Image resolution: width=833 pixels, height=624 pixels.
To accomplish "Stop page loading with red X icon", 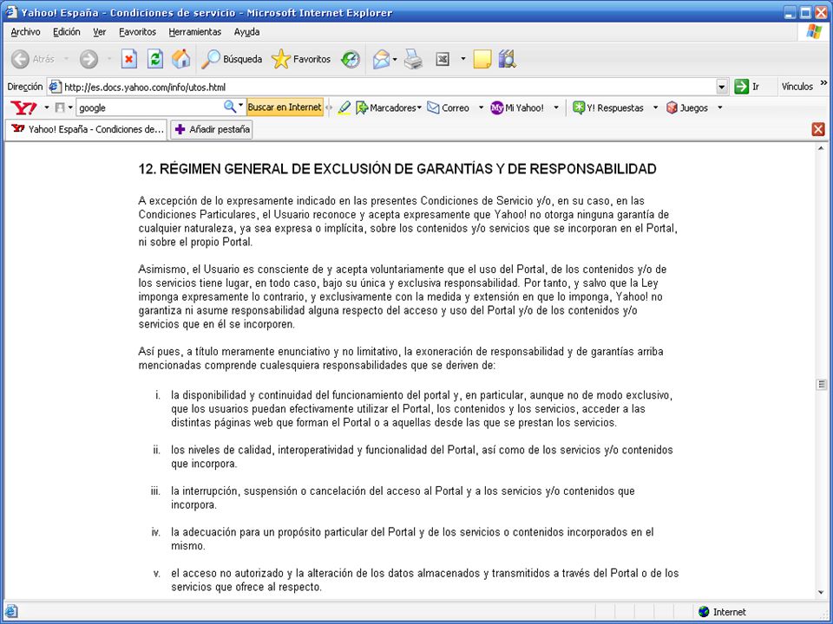I will click(129, 59).
